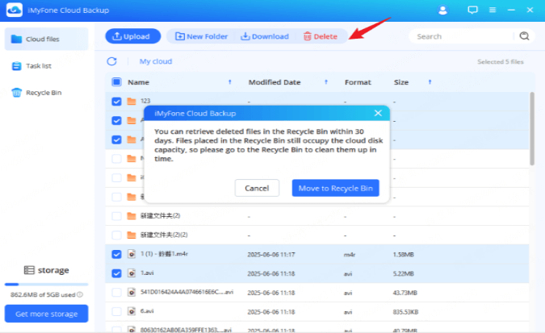Click the 43.73MB size cell
Screen dimensions: 545x333
click(405, 293)
